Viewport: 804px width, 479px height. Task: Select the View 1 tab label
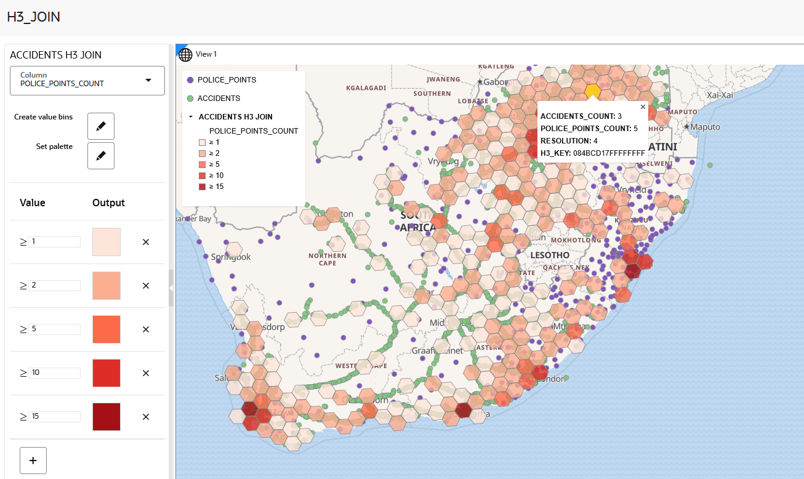pyautogui.click(x=206, y=55)
